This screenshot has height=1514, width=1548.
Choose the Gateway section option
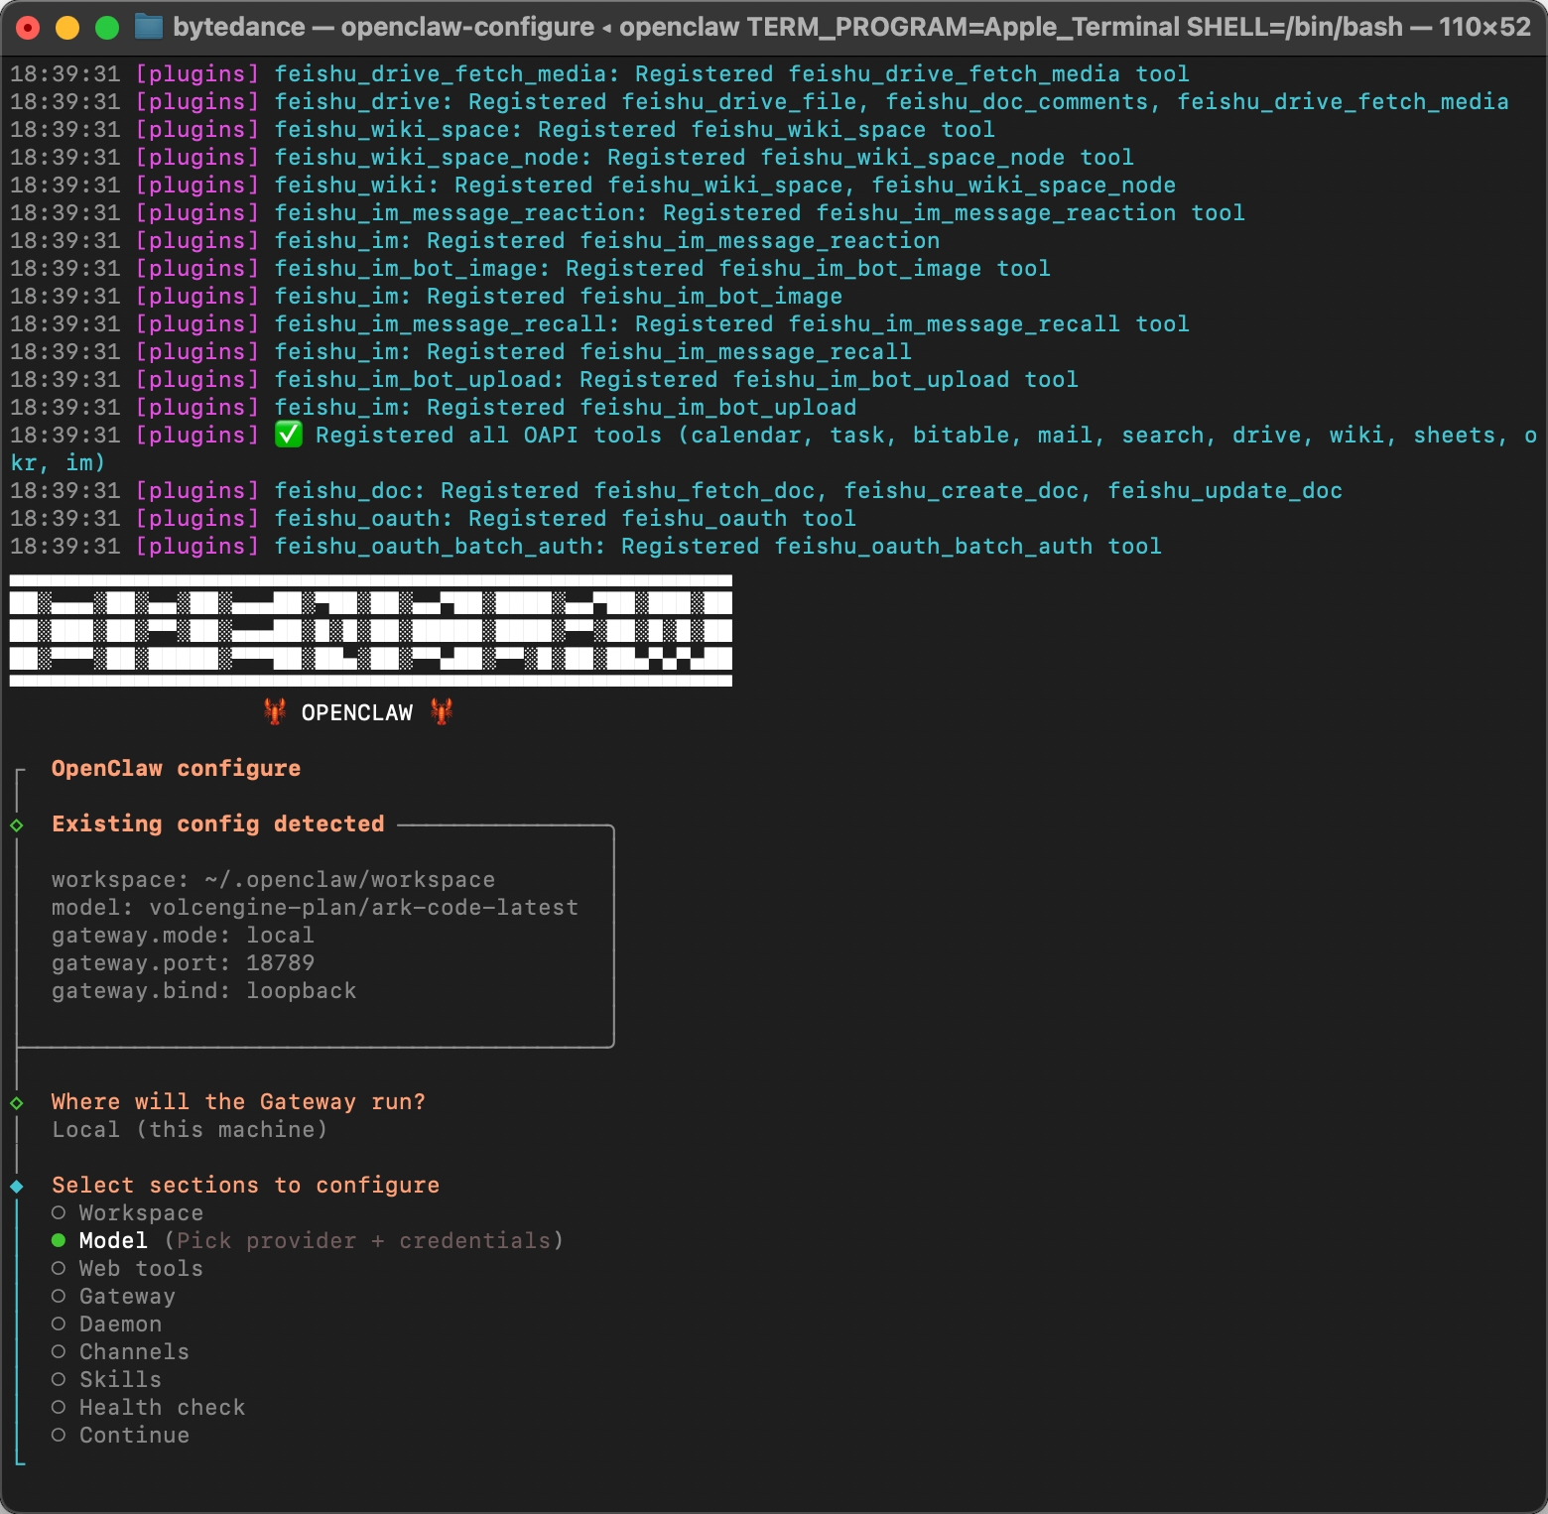pos(59,1296)
